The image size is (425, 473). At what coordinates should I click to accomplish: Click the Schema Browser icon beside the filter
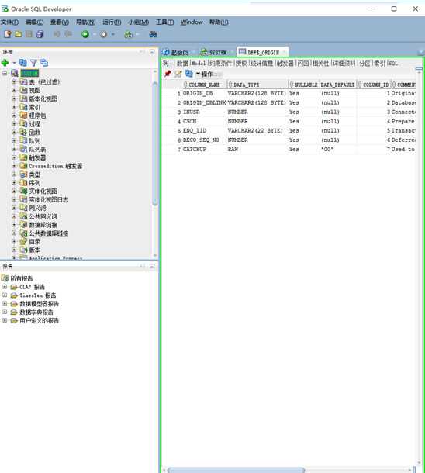coord(44,63)
